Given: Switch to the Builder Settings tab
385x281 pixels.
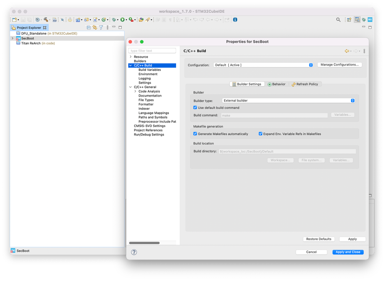Looking at the screenshot, I should 247,84.
